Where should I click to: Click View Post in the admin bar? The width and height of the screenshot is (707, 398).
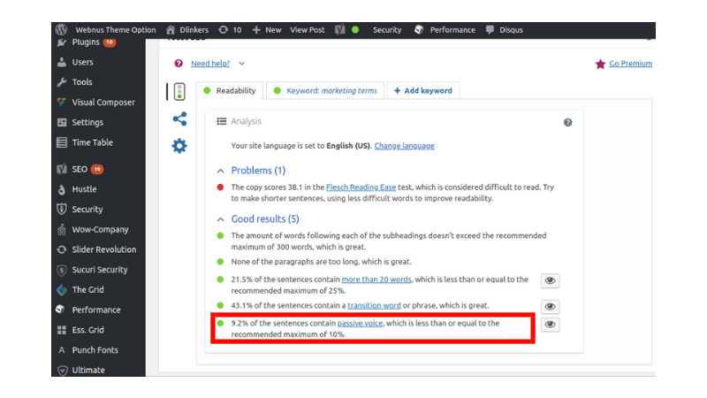[307, 30]
